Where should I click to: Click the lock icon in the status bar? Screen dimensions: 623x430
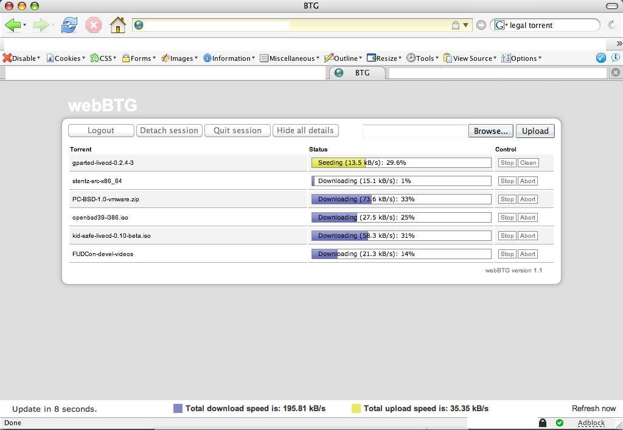(542, 422)
